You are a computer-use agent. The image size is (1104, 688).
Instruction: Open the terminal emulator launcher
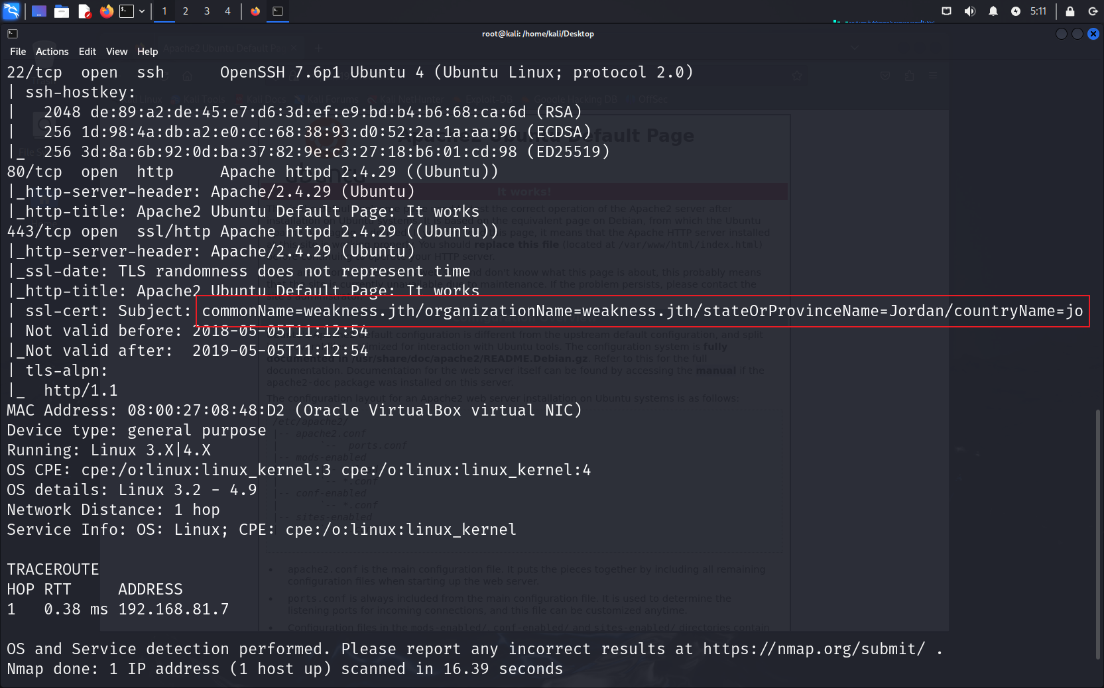[127, 11]
